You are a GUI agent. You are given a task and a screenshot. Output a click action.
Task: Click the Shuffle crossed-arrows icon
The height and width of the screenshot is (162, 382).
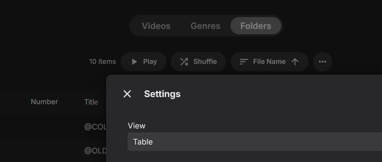click(184, 62)
